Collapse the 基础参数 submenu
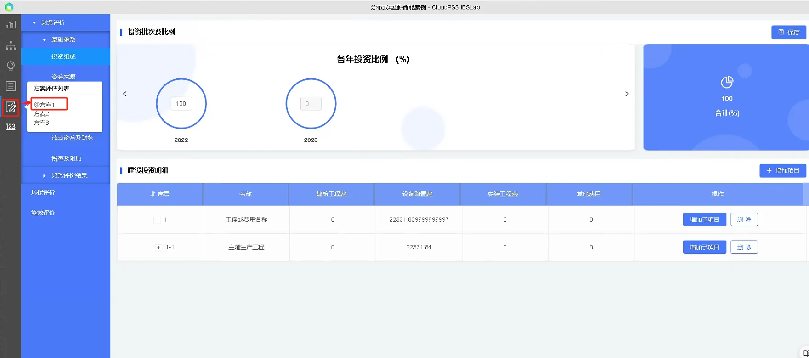The height and width of the screenshot is (358, 809). click(45, 39)
